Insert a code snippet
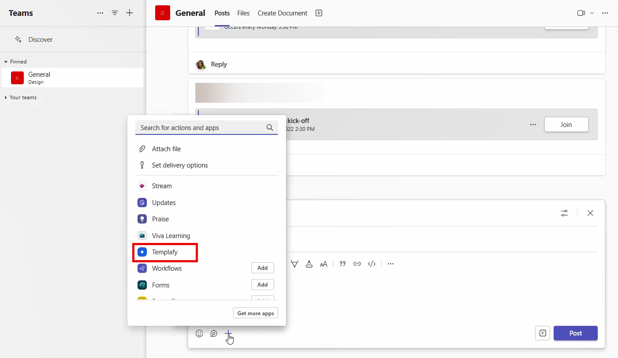Image resolution: width=618 pixels, height=358 pixels. click(372, 263)
